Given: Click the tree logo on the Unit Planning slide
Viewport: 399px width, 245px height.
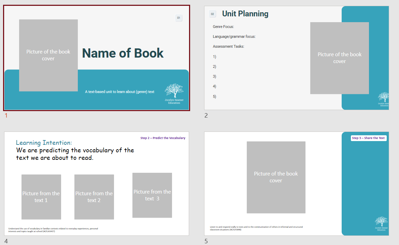Looking at the screenshot, I should pos(384,99).
